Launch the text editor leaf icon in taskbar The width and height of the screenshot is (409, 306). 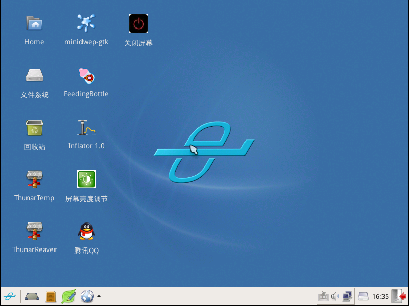pyautogui.click(x=69, y=296)
